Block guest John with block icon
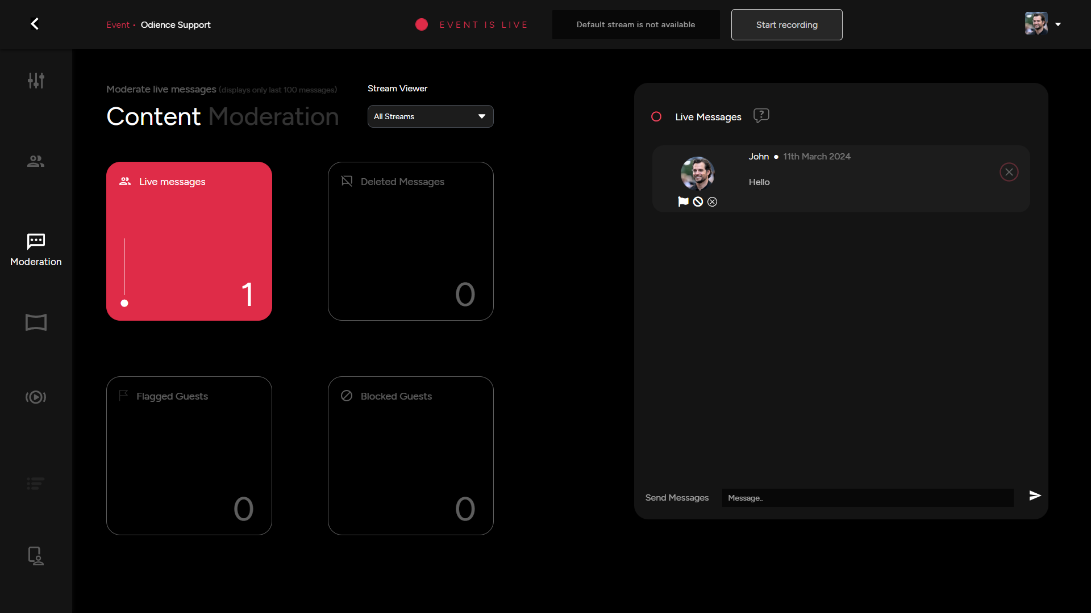Image resolution: width=1091 pixels, height=613 pixels. [x=698, y=201]
